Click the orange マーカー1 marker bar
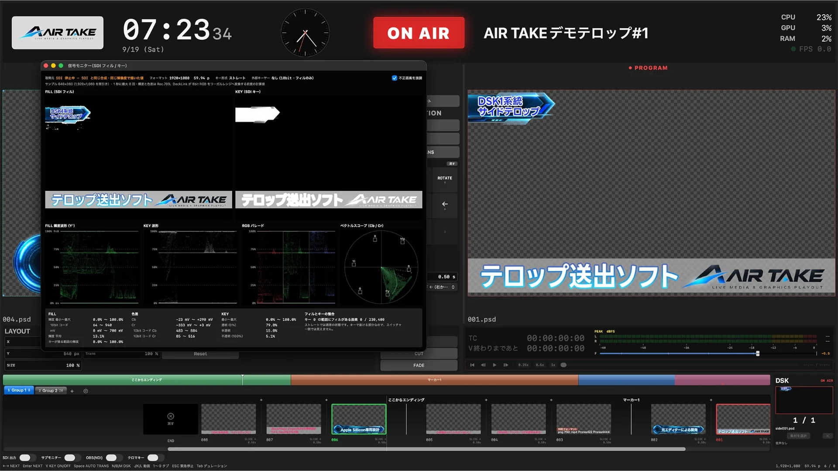838x471 pixels. (435, 380)
